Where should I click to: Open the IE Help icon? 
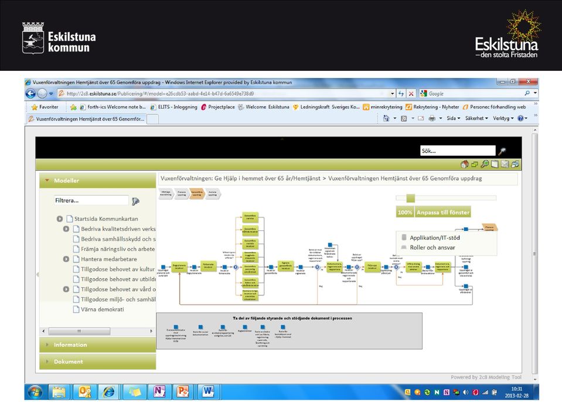coord(520,118)
